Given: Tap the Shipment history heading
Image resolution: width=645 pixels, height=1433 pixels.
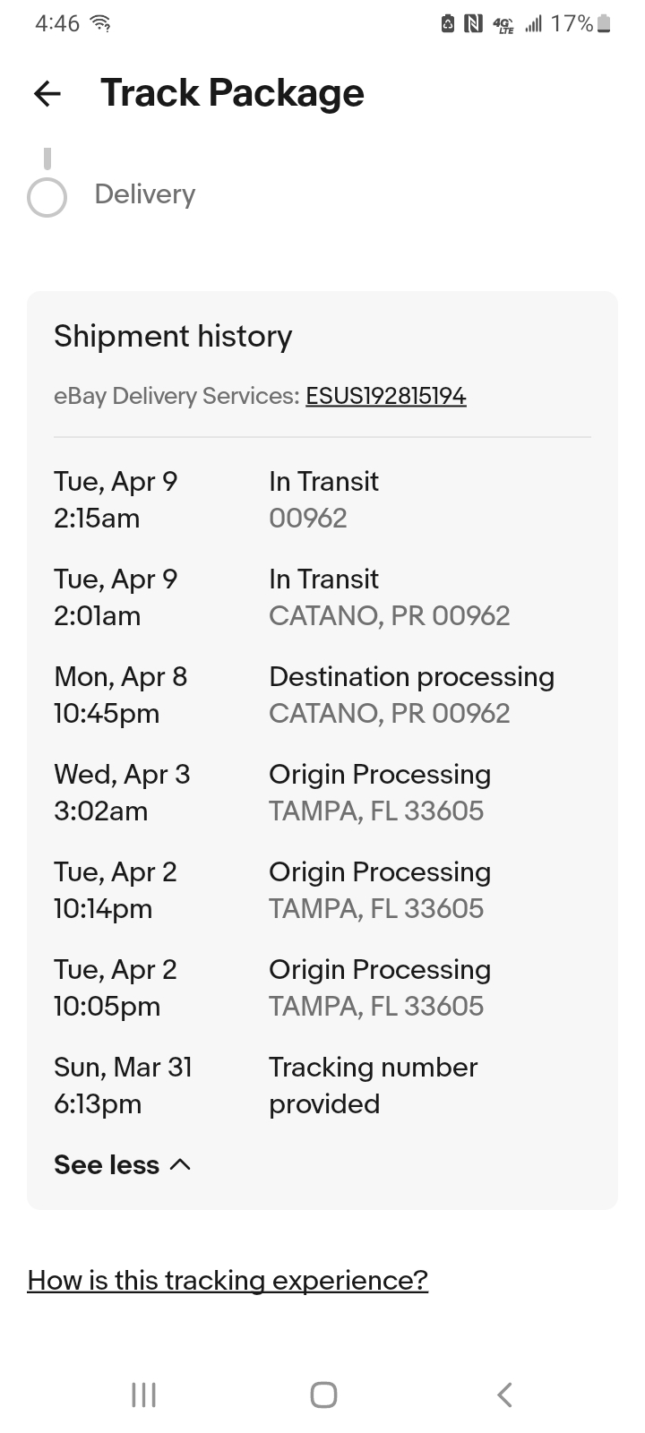Looking at the screenshot, I should coord(173,337).
